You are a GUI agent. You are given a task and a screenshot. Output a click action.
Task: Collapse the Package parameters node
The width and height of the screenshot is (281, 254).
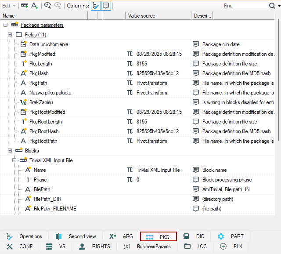click(6, 25)
